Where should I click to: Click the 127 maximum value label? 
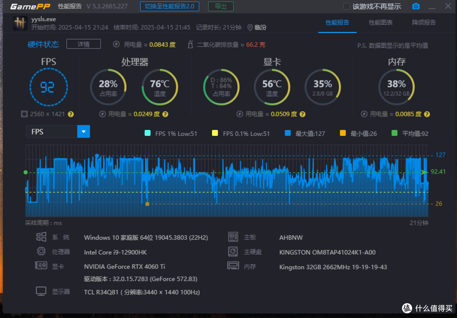click(440, 155)
